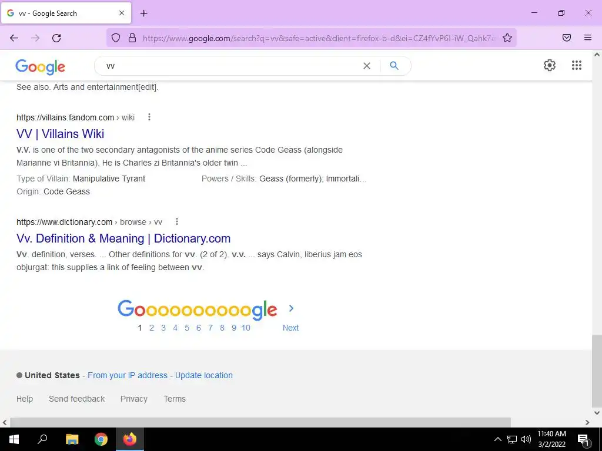The height and width of the screenshot is (451, 602).
Task: Go to results page 6
Action: click(199, 328)
